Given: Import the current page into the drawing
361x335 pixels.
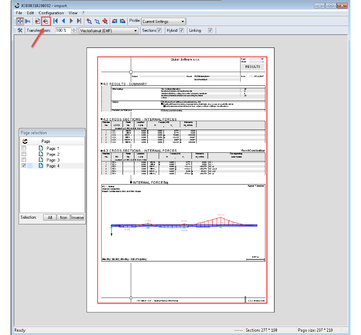Looking at the screenshot, I should (x=38, y=21).
